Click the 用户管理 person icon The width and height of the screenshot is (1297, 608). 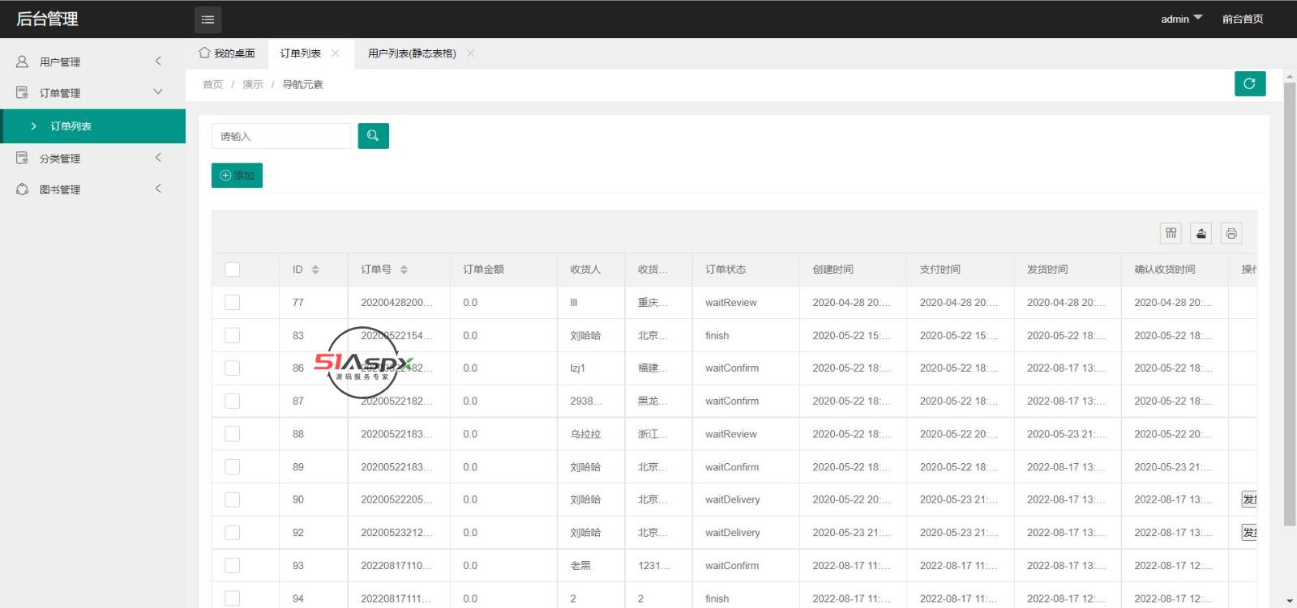click(22, 62)
